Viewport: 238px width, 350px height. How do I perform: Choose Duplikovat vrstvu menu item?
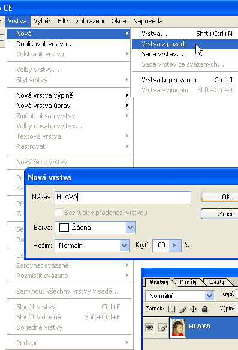[68, 44]
